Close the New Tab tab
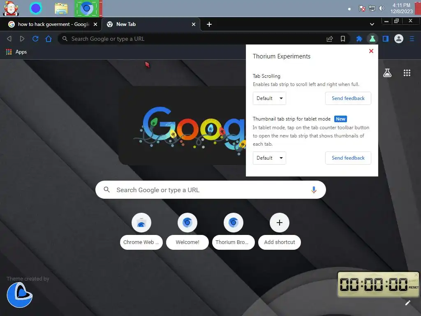421x316 pixels. (x=194, y=24)
